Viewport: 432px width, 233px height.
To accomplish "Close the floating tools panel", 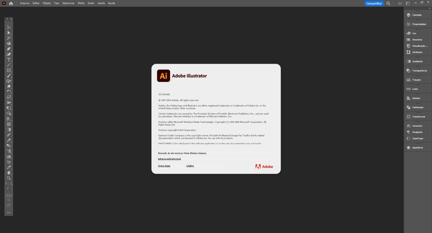I will [11, 19].
